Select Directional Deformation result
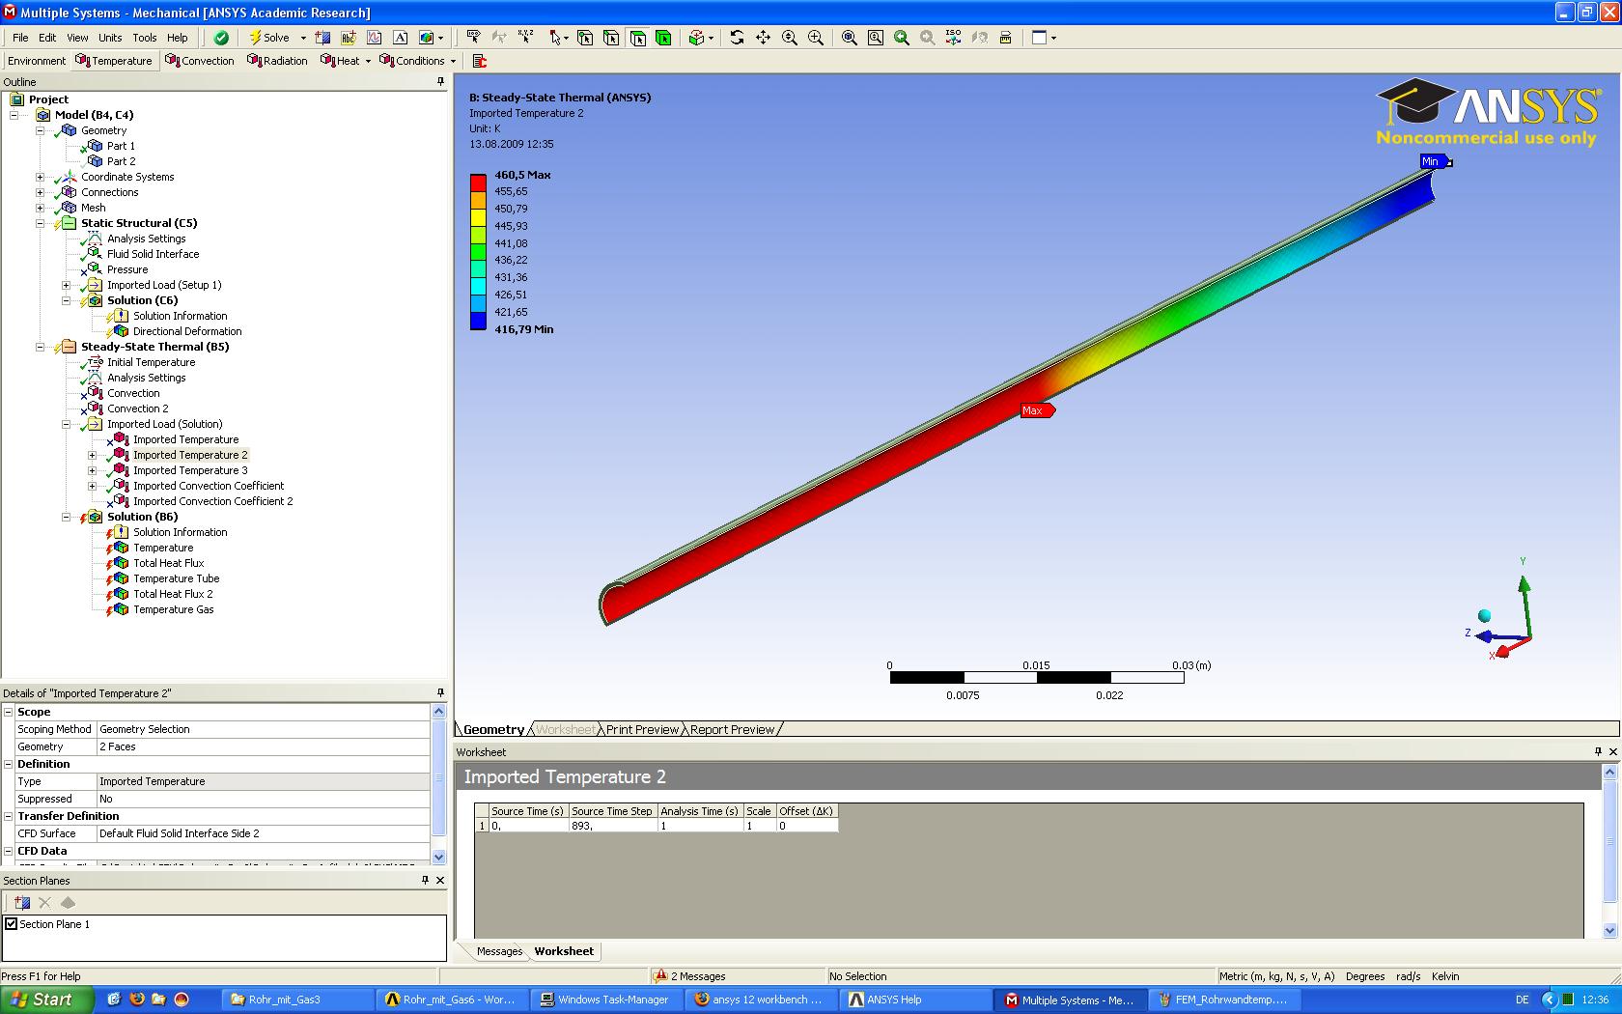 click(187, 331)
